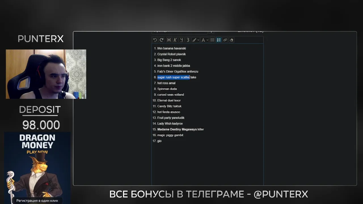Select list line 'Eternal duel lexor'
363x204 pixels.
click(x=169, y=100)
